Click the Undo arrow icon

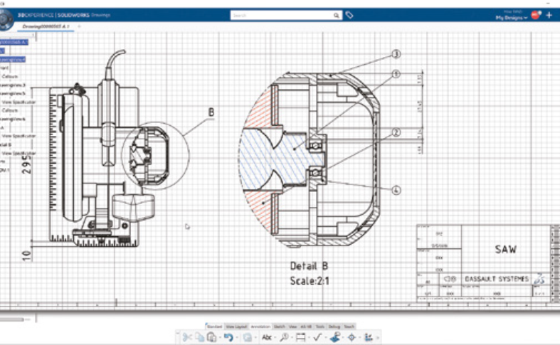point(228,337)
